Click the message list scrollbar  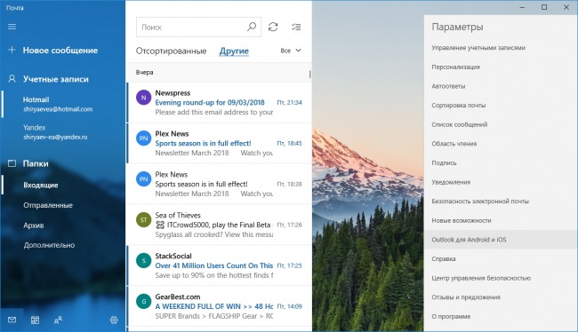310,75
